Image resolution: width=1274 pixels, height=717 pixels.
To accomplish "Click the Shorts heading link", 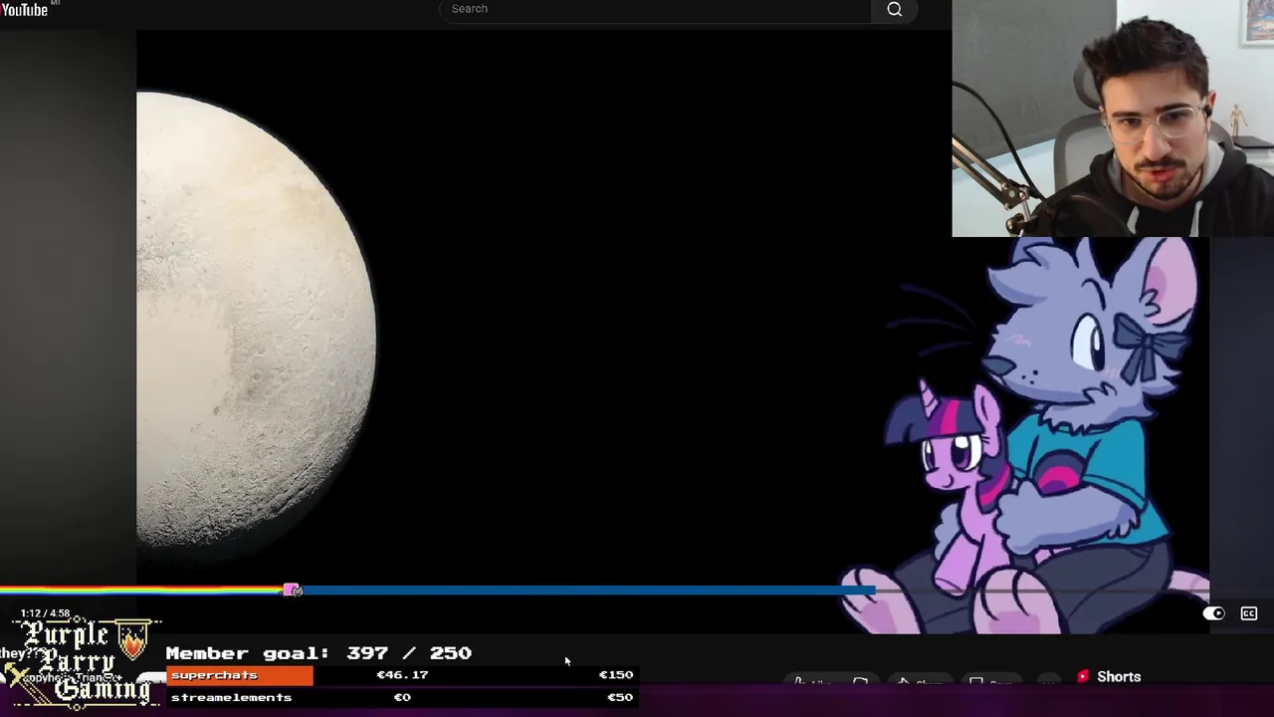I will point(1119,676).
